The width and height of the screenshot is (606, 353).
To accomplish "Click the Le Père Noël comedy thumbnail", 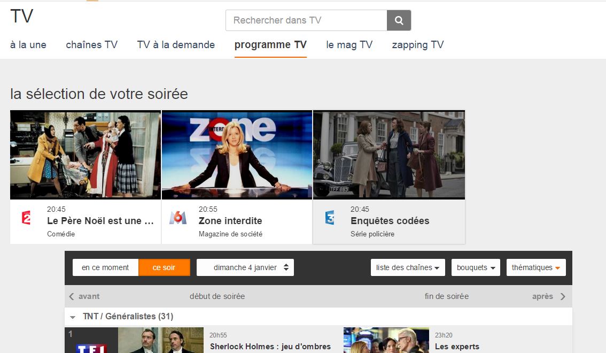I will pos(86,155).
